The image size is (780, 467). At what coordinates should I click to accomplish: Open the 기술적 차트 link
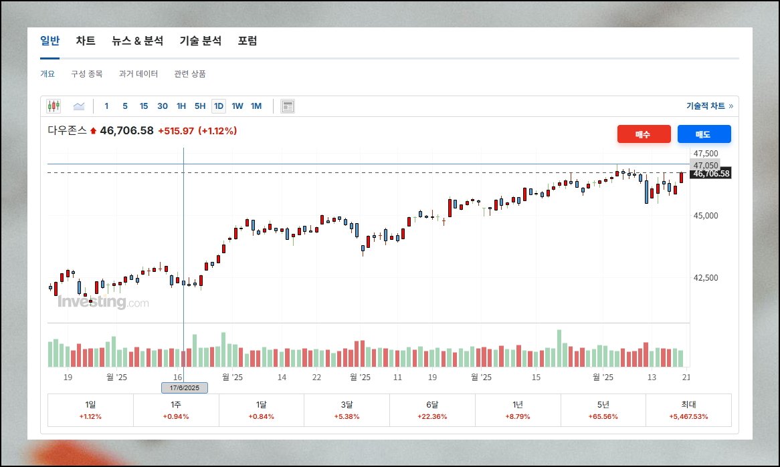coord(709,106)
